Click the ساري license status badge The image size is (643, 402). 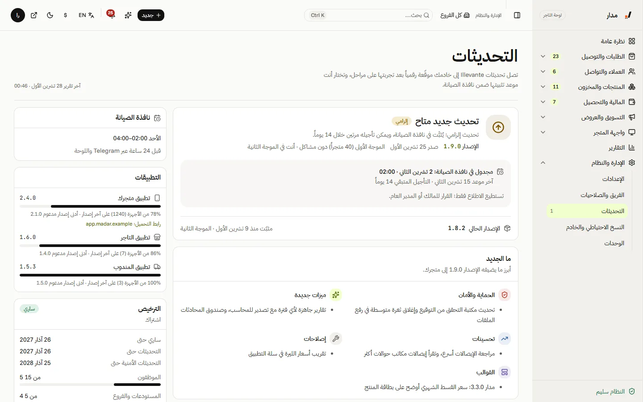29,309
